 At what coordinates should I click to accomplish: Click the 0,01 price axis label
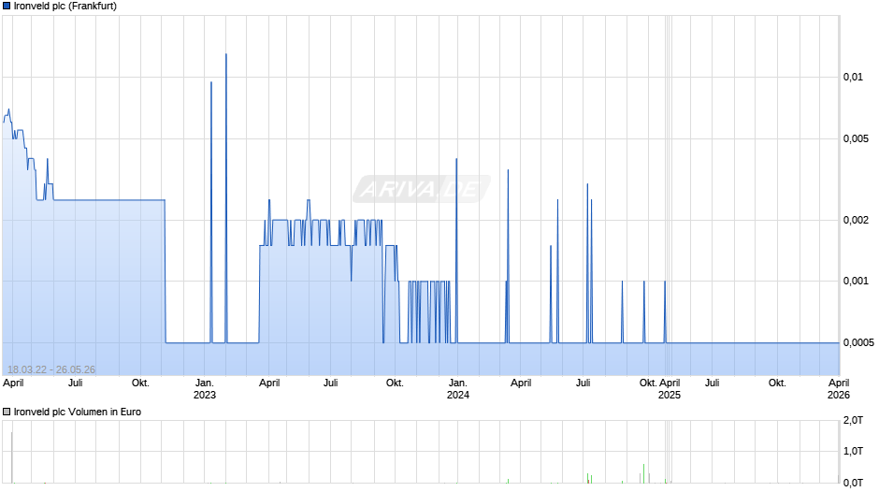853,78
